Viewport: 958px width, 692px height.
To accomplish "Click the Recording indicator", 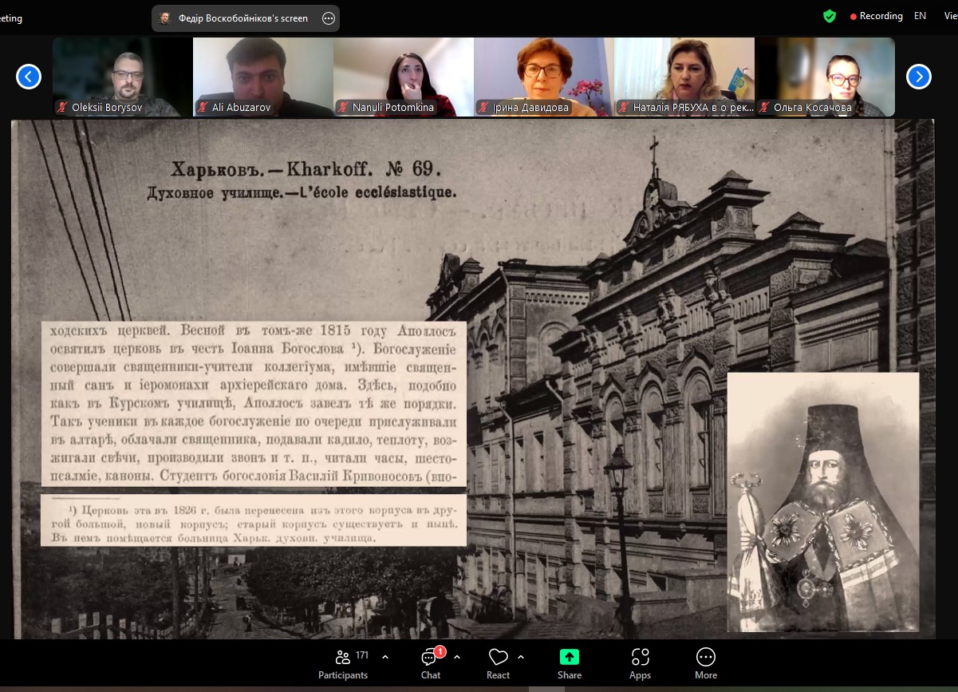I will point(876,16).
